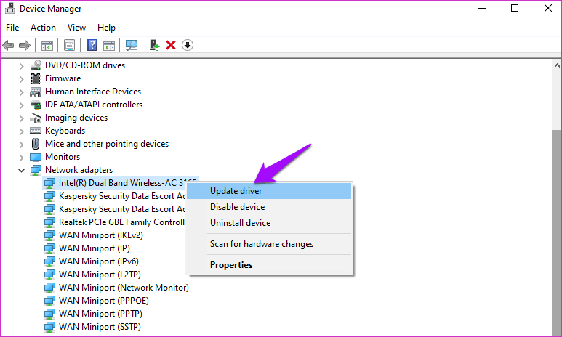This screenshot has height=337, width=562.
Task: Choose Uninstall device from context menu
Action: tap(269, 223)
